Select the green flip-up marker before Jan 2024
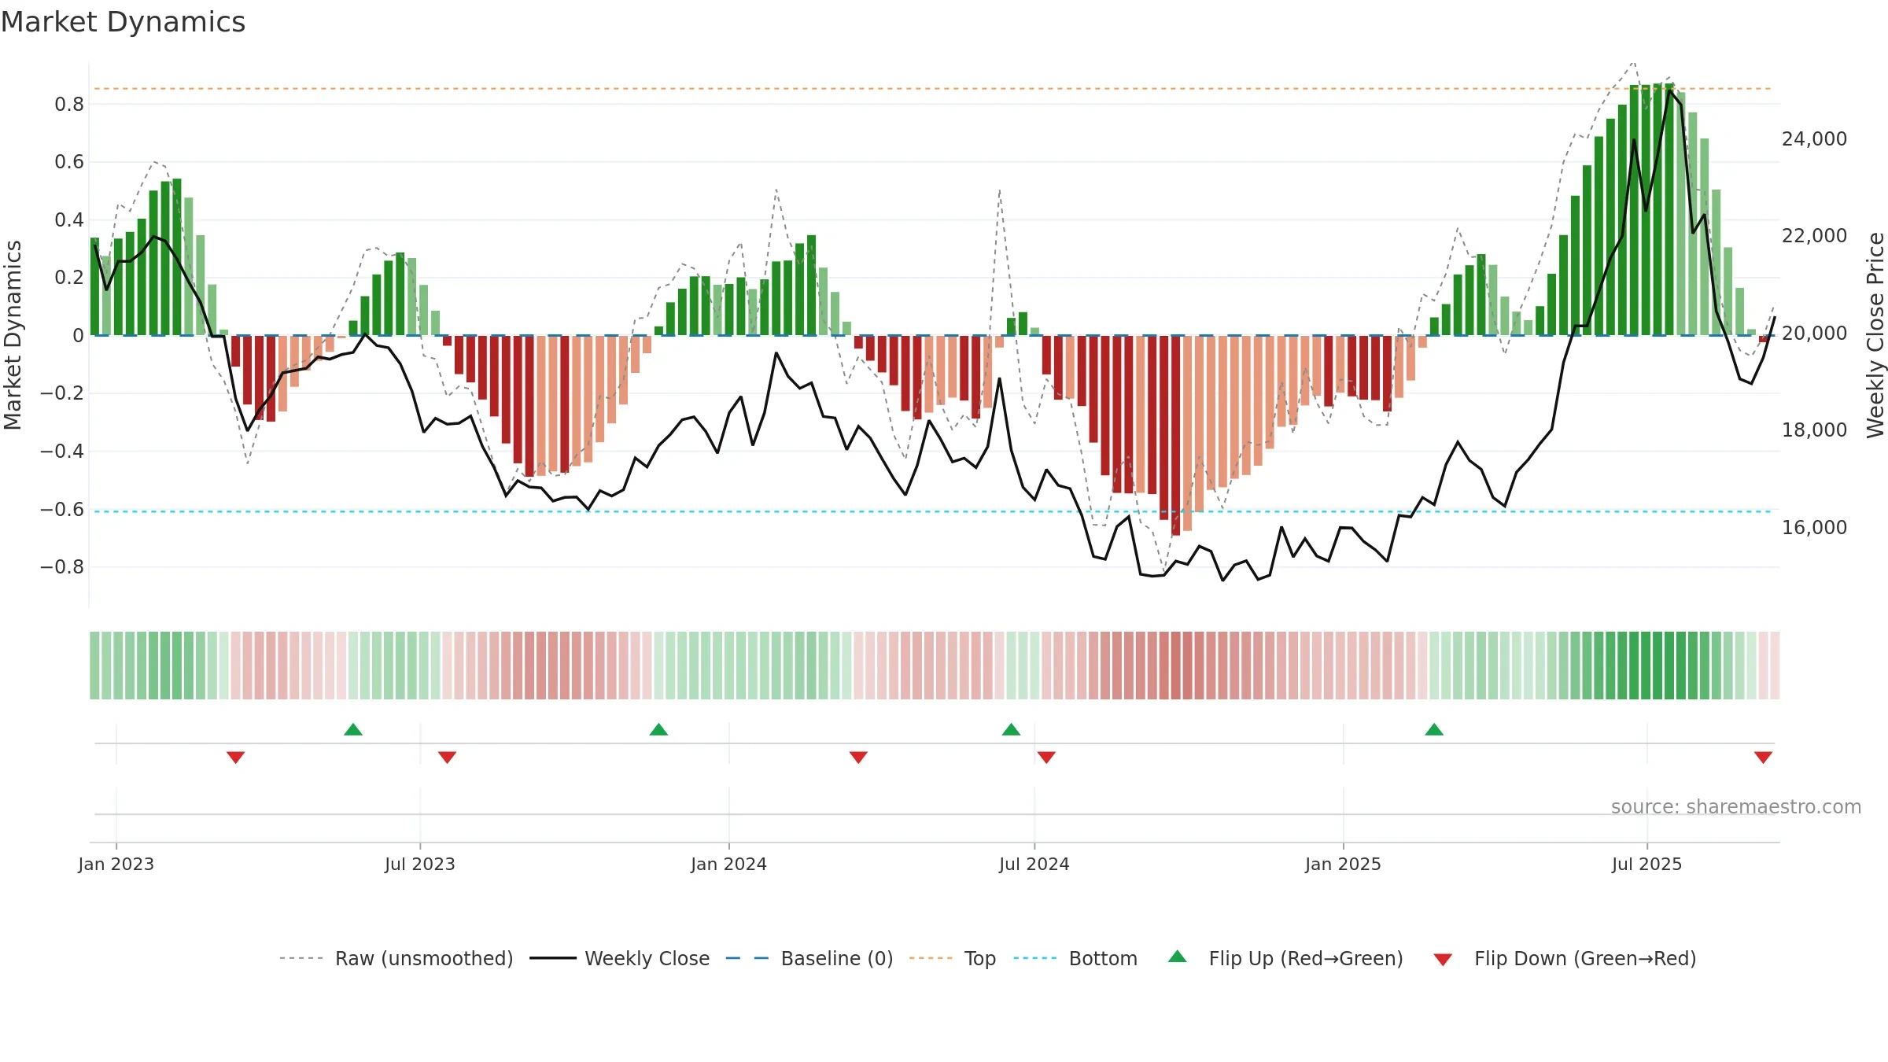Image resolution: width=1888 pixels, height=1062 pixels. click(658, 729)
